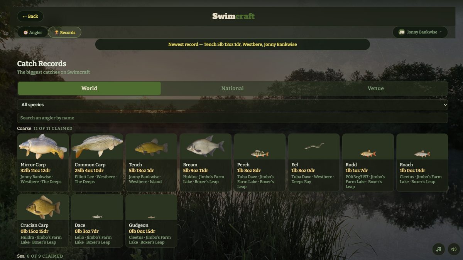
Task: Click the Crucian Carp species name
Action: pyautogui.click(x=35, y=225)
